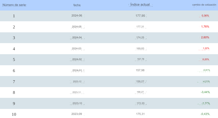
Task: Select the 2024-05 date cell
Action: coord(77,27)
